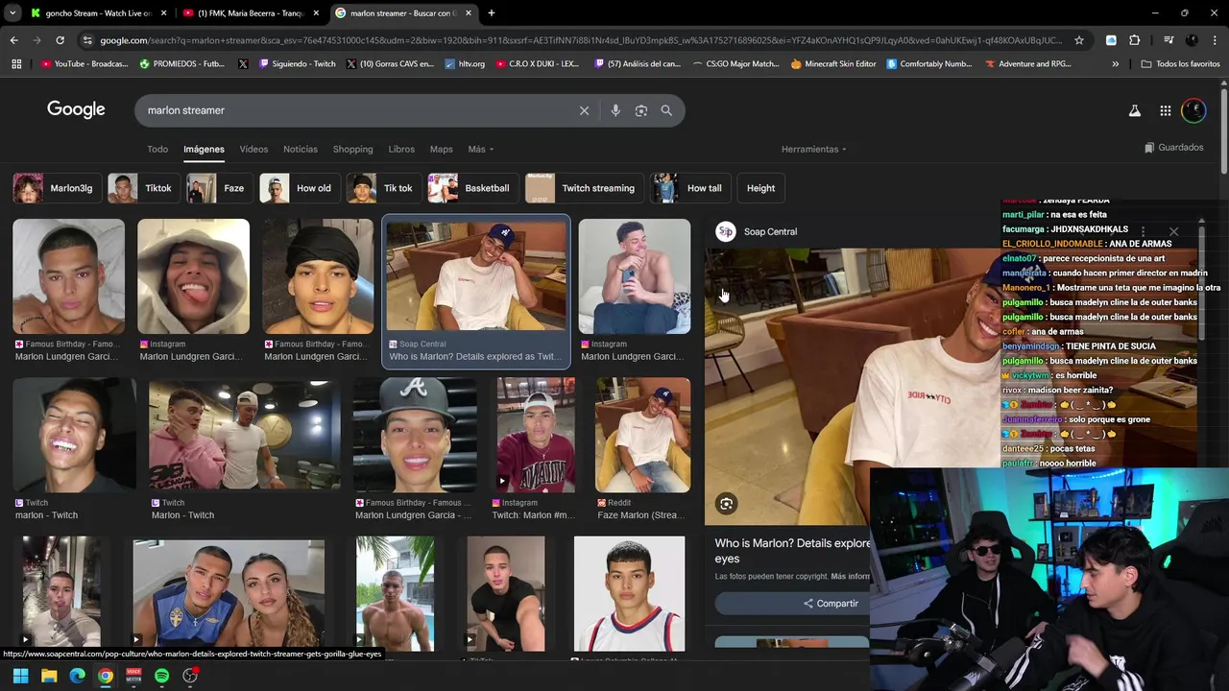Open the Maps tab
The width and height of the screenshot is (1229, 691).
441,149
